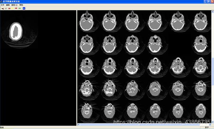Click the blue square toolbar icon
Screen dimensions: 214x129
click(24, 9)
